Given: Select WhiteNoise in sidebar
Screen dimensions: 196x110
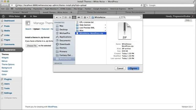Looking at the screenshot, I should [64, 59].
